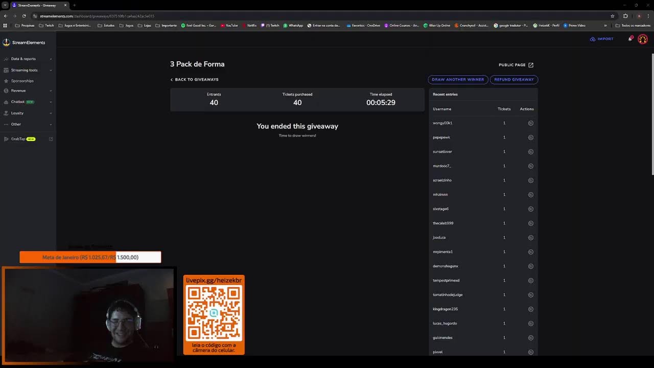Expand the Other sidebar section
Viewport: 654px width, 368px height.
28,124
